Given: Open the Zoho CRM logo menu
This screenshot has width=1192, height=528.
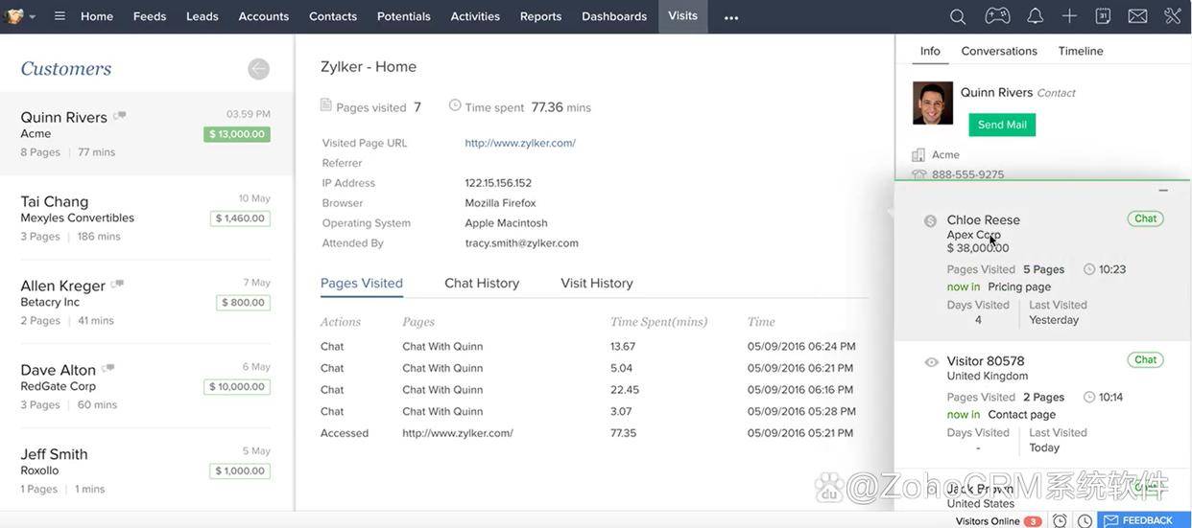Looking at the screenshot, I should tap(19, 16).
